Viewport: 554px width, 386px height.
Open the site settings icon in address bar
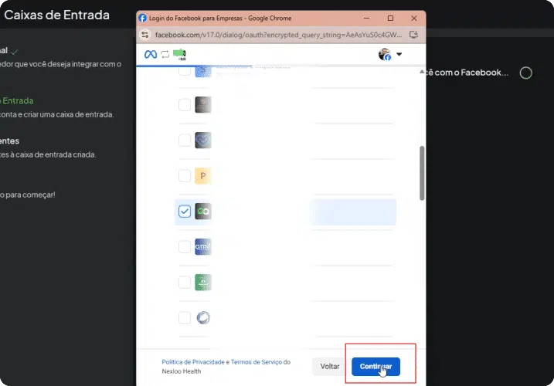144,35
